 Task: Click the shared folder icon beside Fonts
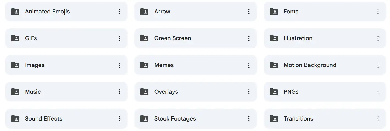tap(274, 12)
